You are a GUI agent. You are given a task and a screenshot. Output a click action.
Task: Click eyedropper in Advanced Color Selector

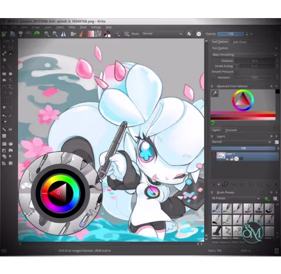click(215, 93)
